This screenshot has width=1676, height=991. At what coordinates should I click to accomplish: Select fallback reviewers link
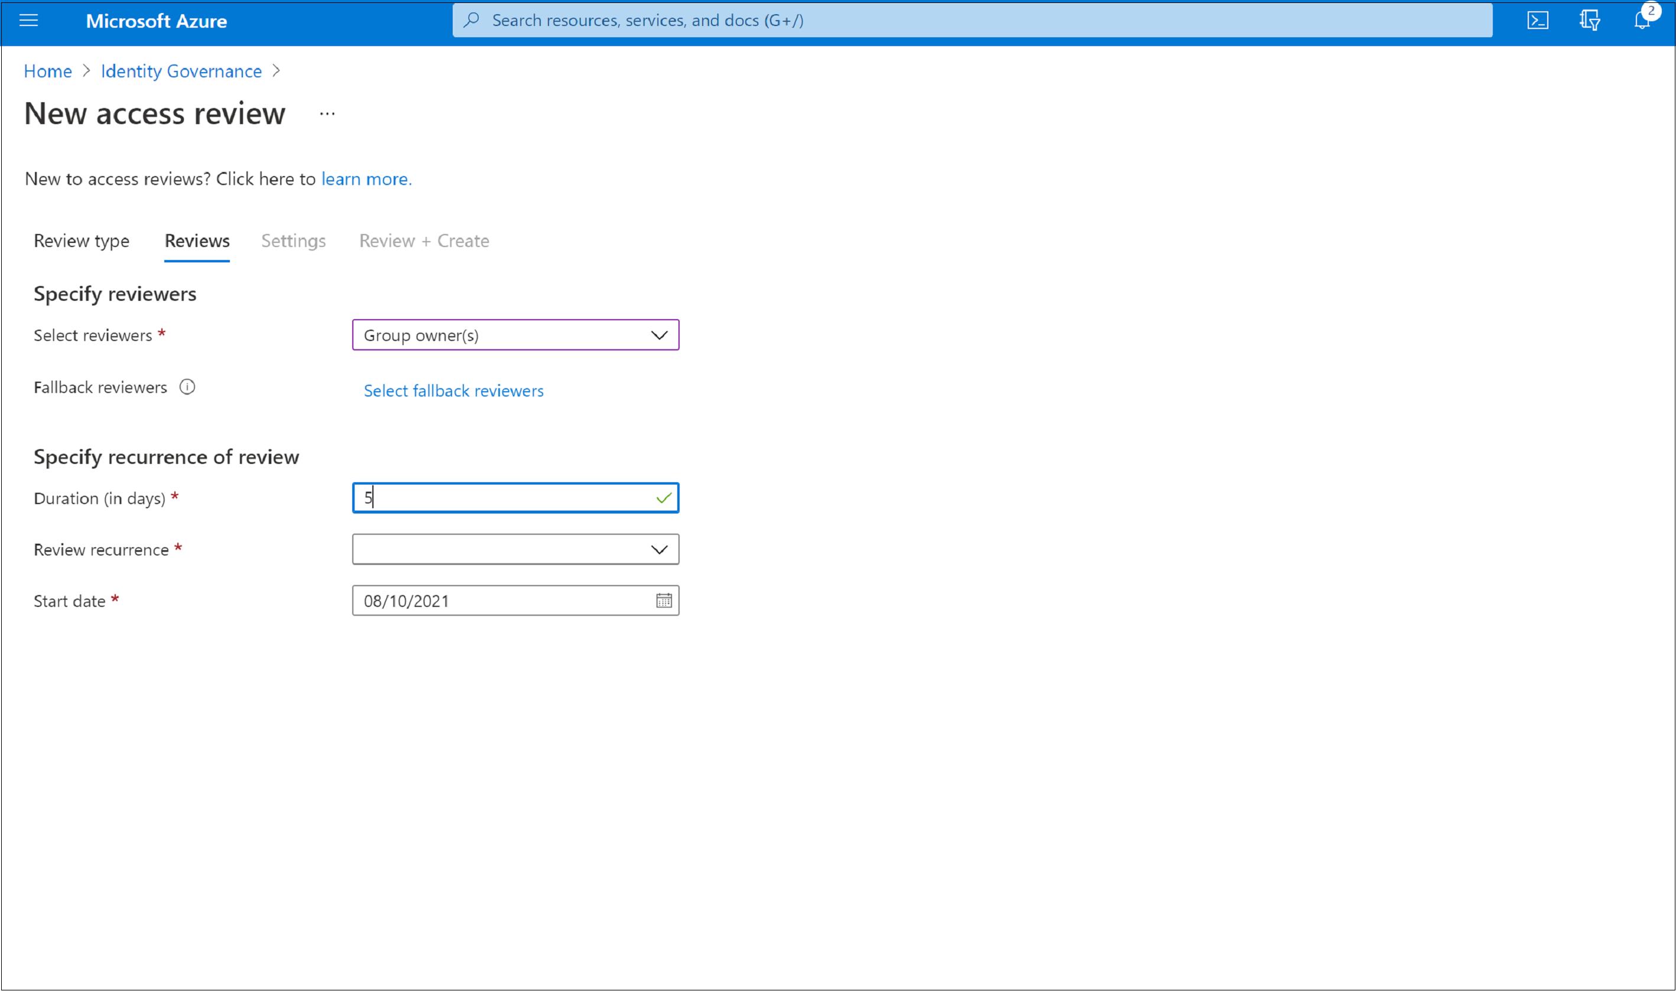454,389
